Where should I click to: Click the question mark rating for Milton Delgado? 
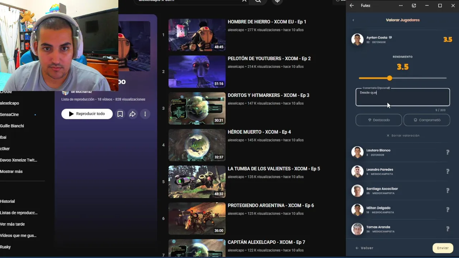coord(448,210)
